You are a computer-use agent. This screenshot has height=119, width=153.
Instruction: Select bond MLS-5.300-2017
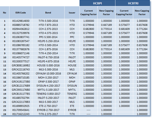tap(48, 102)
